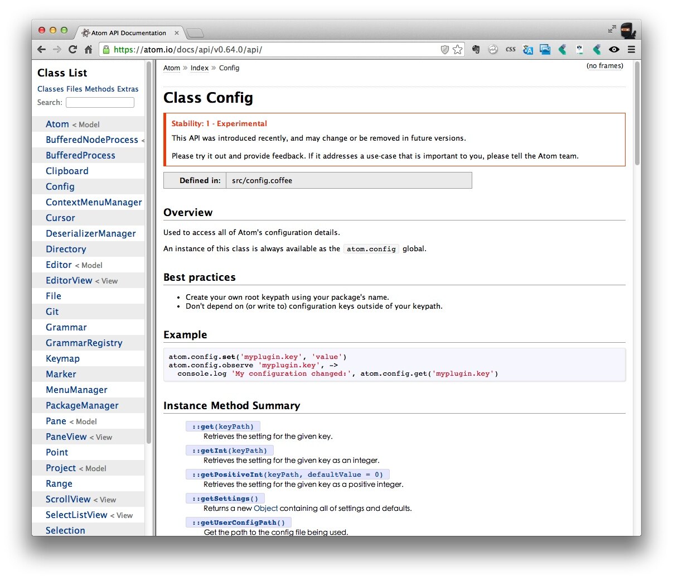
Task: Open the GrammarRegistry class entry
Action: tap(84, 343)
